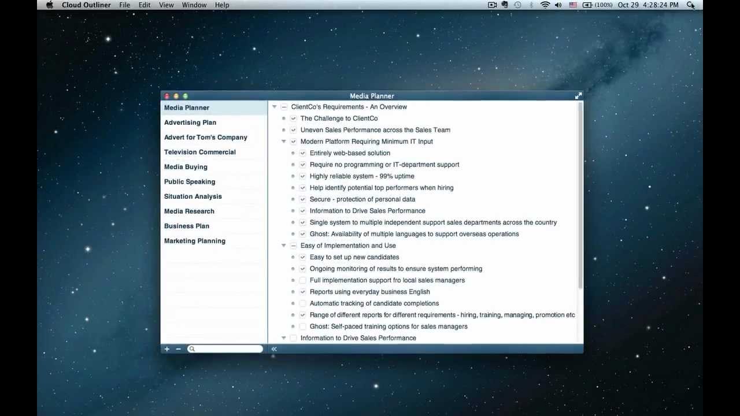Image resolution: width=740 pixels, height=416 pixels.
Task: Uncheck Secure - protection of personal data
Action: 302,199
